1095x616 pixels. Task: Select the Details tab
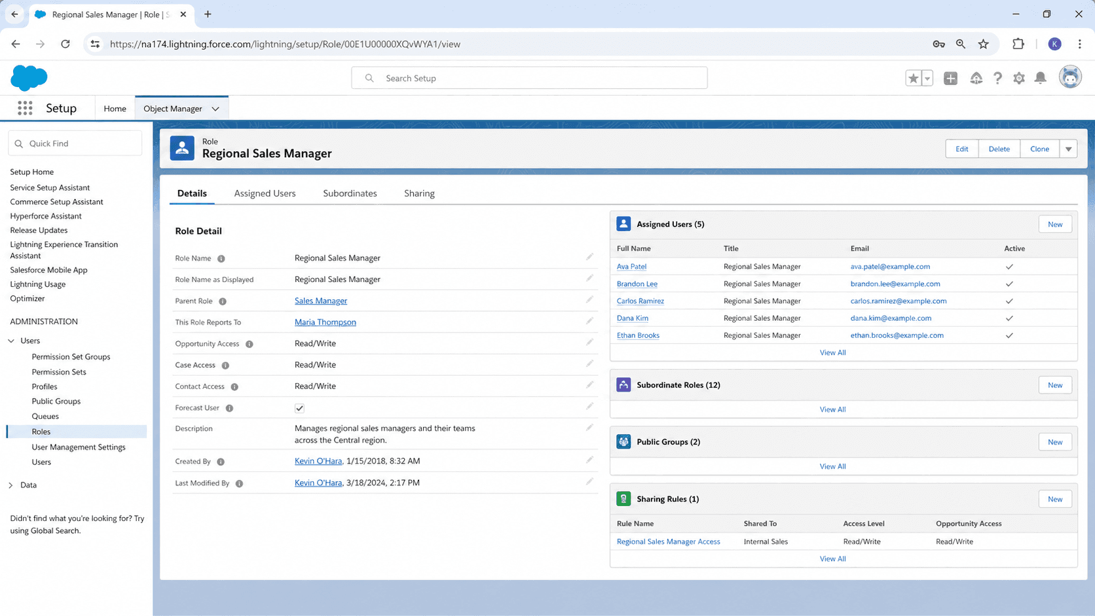[x=192, y=193]
